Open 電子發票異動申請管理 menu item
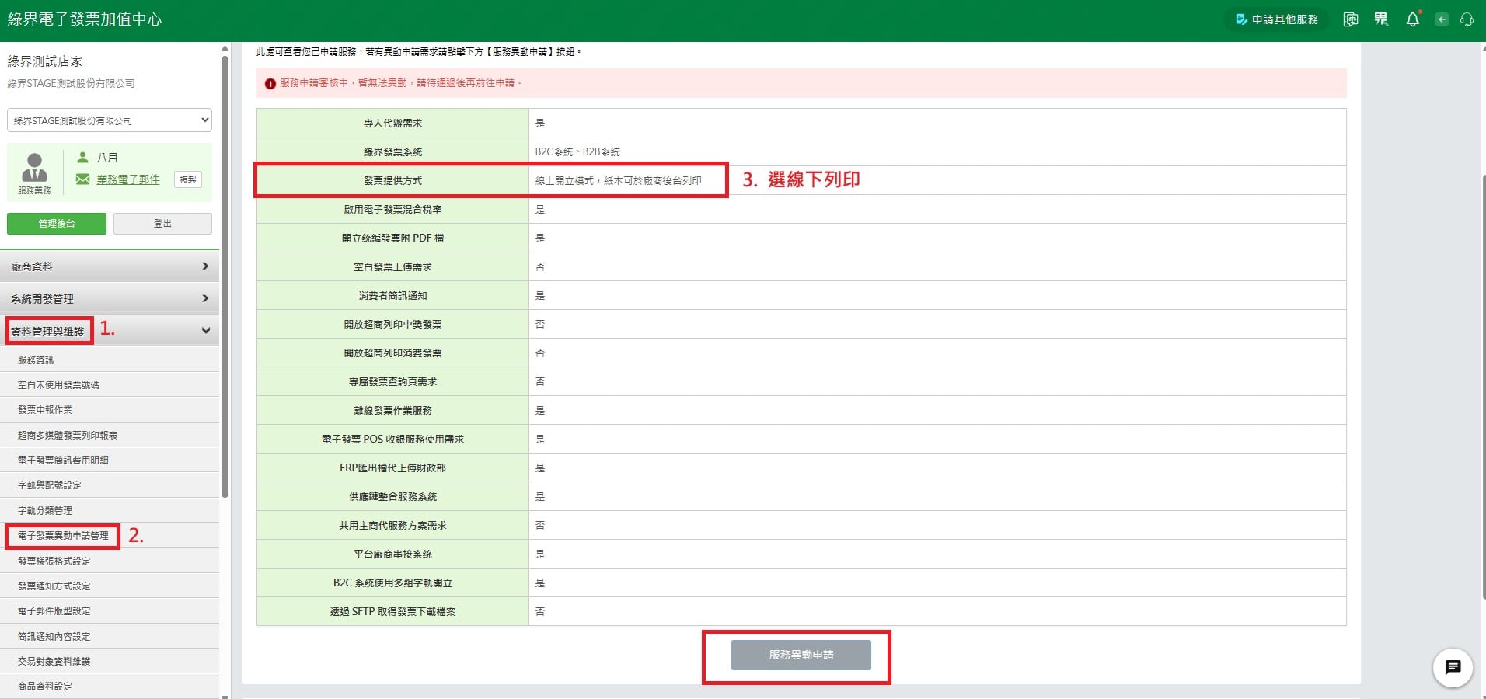The height and width of the screenshot is (699, 1486). [x=110, y=535]
